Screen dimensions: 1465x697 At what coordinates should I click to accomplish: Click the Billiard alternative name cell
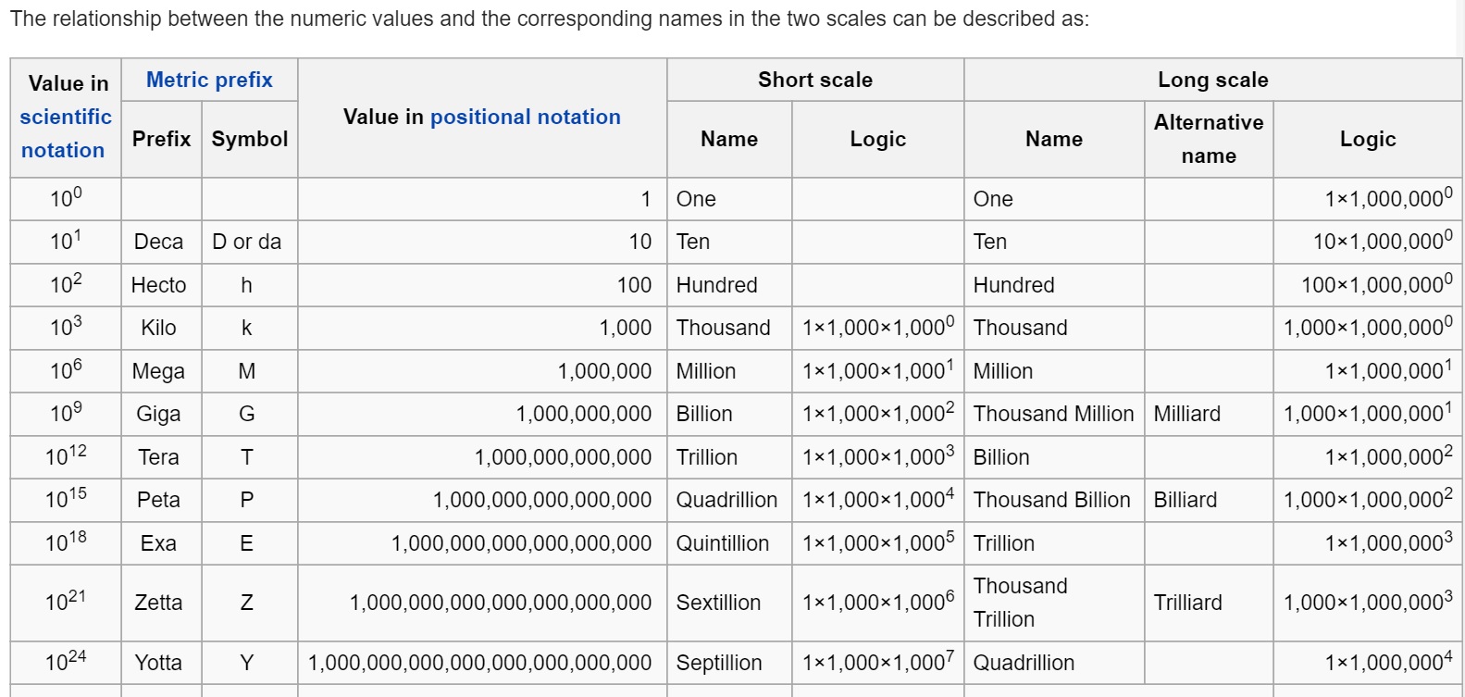click(1209, 500)
